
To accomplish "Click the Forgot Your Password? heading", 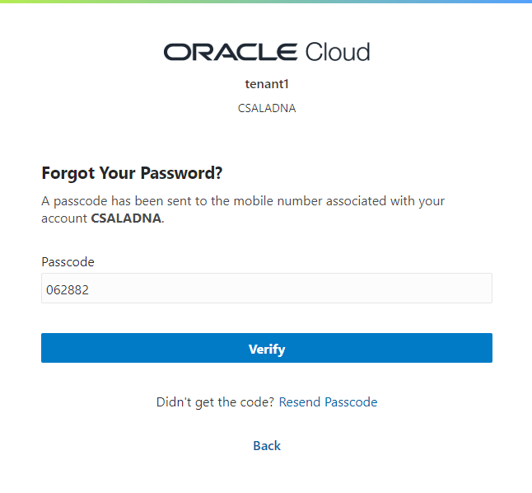I will click(133, 174).
